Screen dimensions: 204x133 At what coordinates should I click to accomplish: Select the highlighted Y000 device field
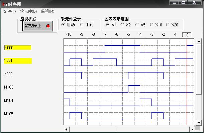coord(18,47)
